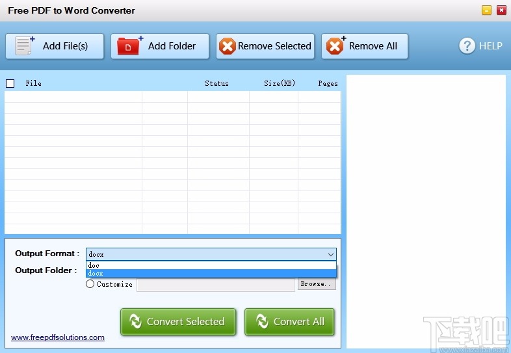Viewport: 511px width, 353px height.
Task: Choose the docx format option
Action: 211,273
